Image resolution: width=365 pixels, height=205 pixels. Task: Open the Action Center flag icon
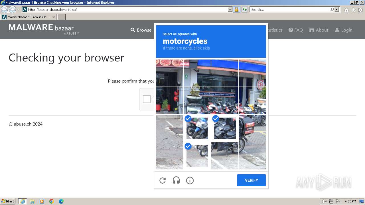pyautogui.click(x=338, y=201)
